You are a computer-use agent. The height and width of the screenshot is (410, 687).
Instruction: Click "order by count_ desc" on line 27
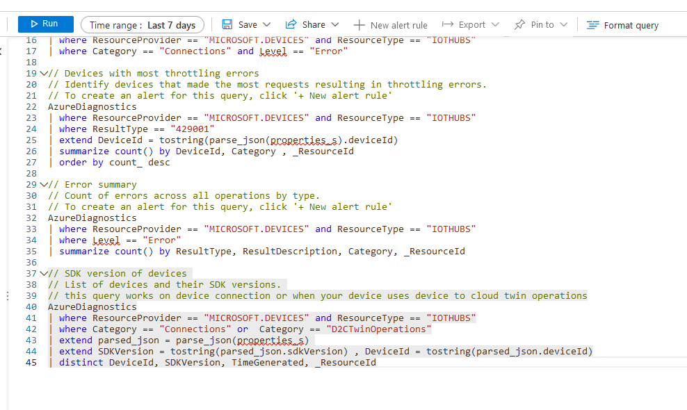114,162
